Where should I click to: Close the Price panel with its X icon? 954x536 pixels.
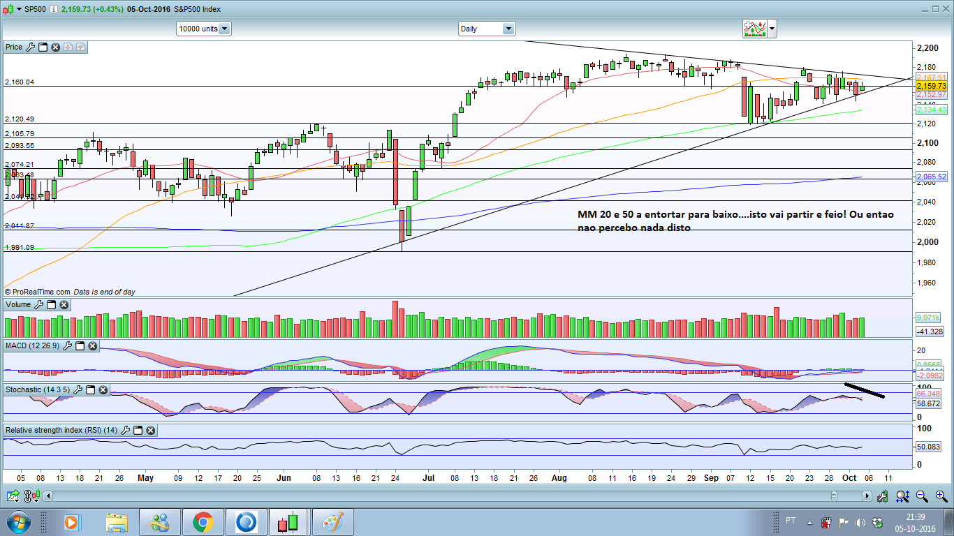pos(55,47)
